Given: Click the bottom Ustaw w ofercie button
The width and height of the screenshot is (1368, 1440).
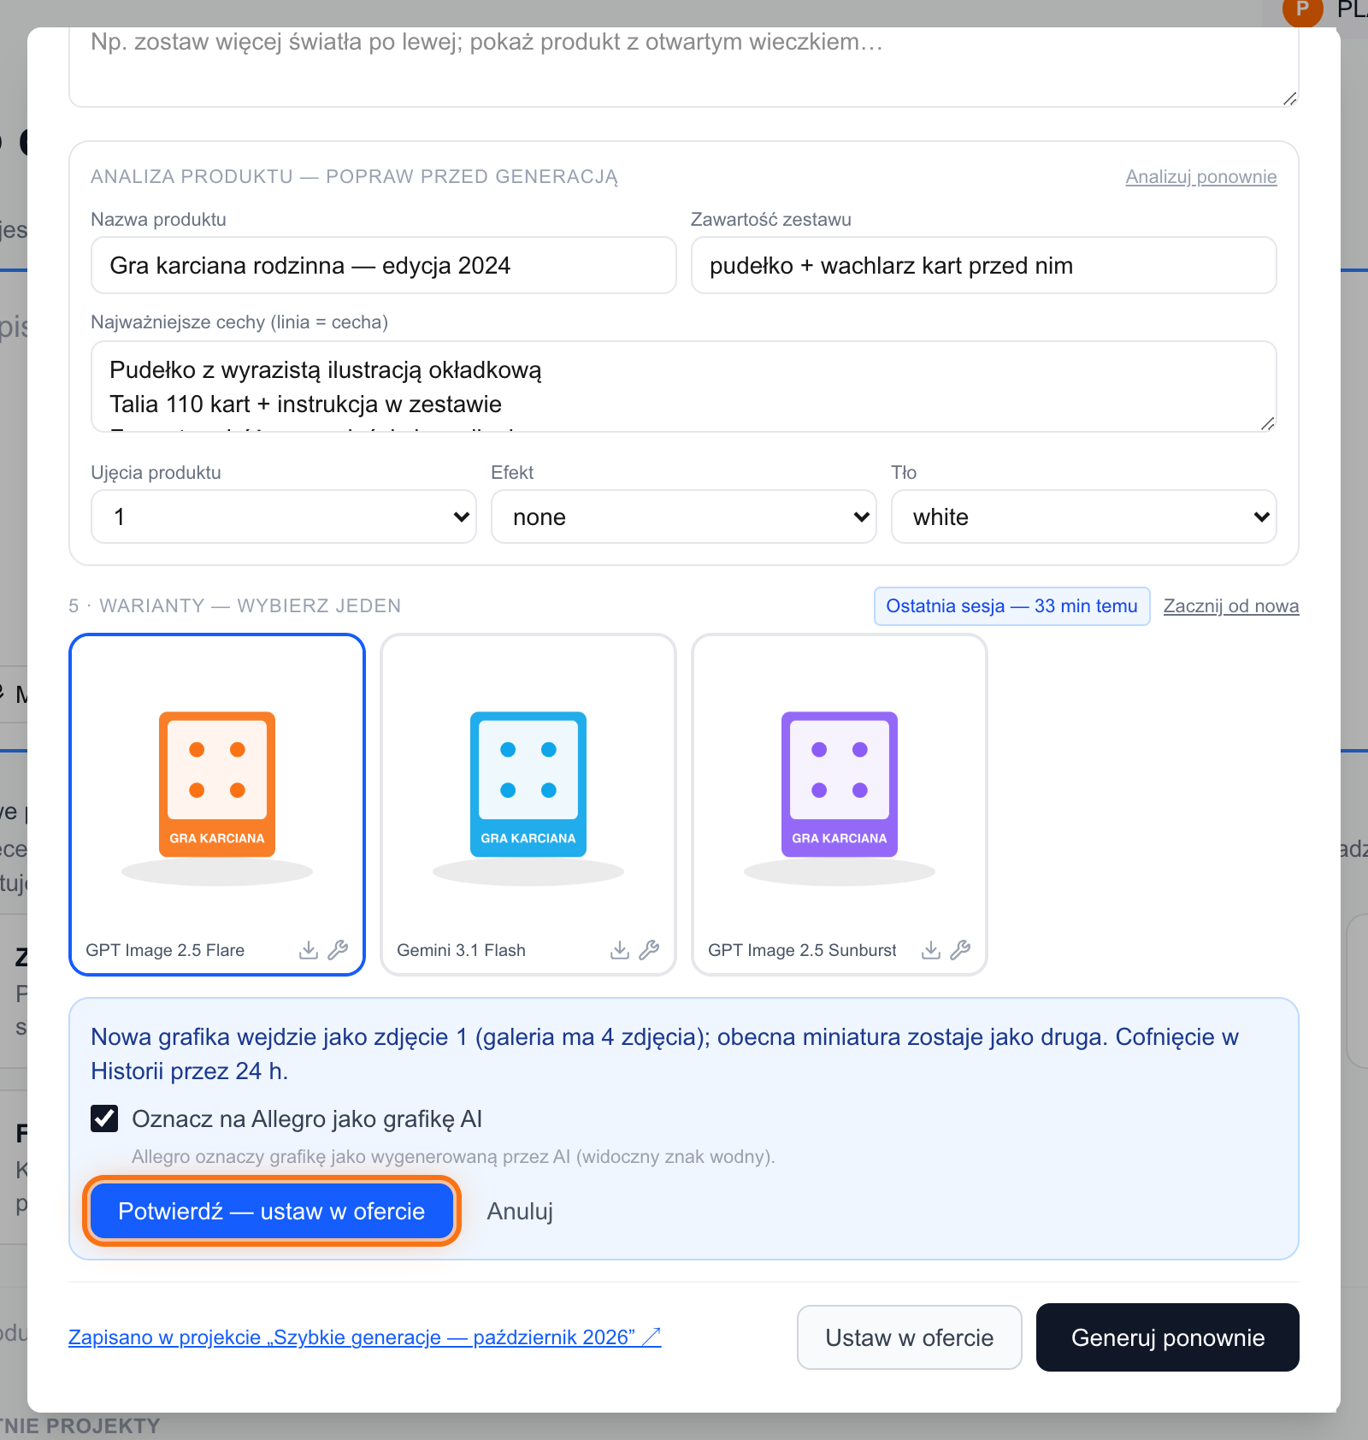Looking at the screenshot, I should coord(910,1337).
